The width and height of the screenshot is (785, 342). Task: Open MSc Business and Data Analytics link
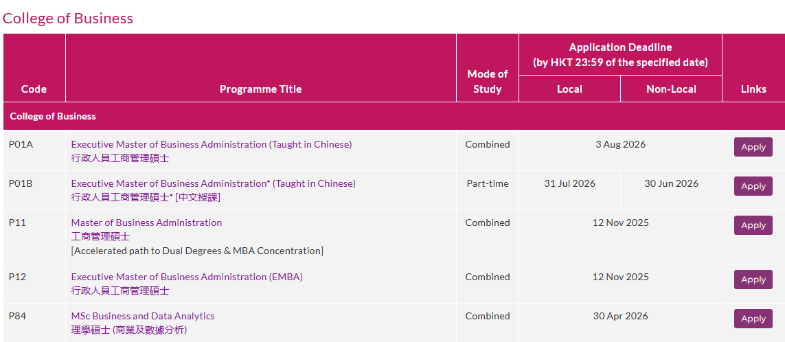(x=143, y=316)
